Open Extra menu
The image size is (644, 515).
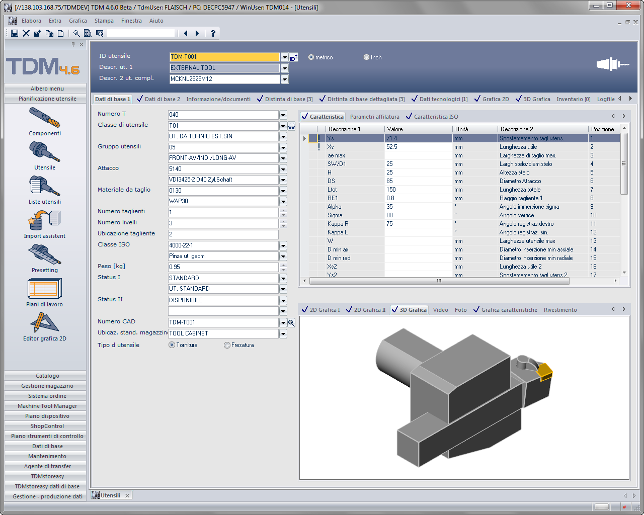tap(55, 21)
